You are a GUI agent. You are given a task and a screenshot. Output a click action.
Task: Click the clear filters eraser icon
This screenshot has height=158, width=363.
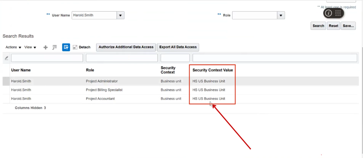tap(6, 58)
